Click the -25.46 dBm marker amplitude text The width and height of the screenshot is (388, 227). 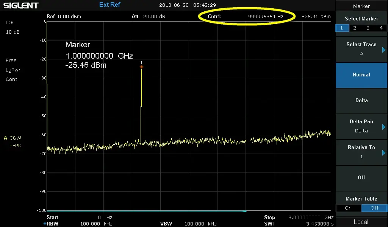[86, 65]
